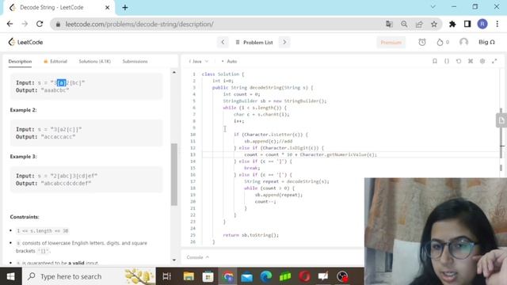Open Opera browser from taskbar
Viewport: 507px width, 285px height.
(x=304, y=276)
